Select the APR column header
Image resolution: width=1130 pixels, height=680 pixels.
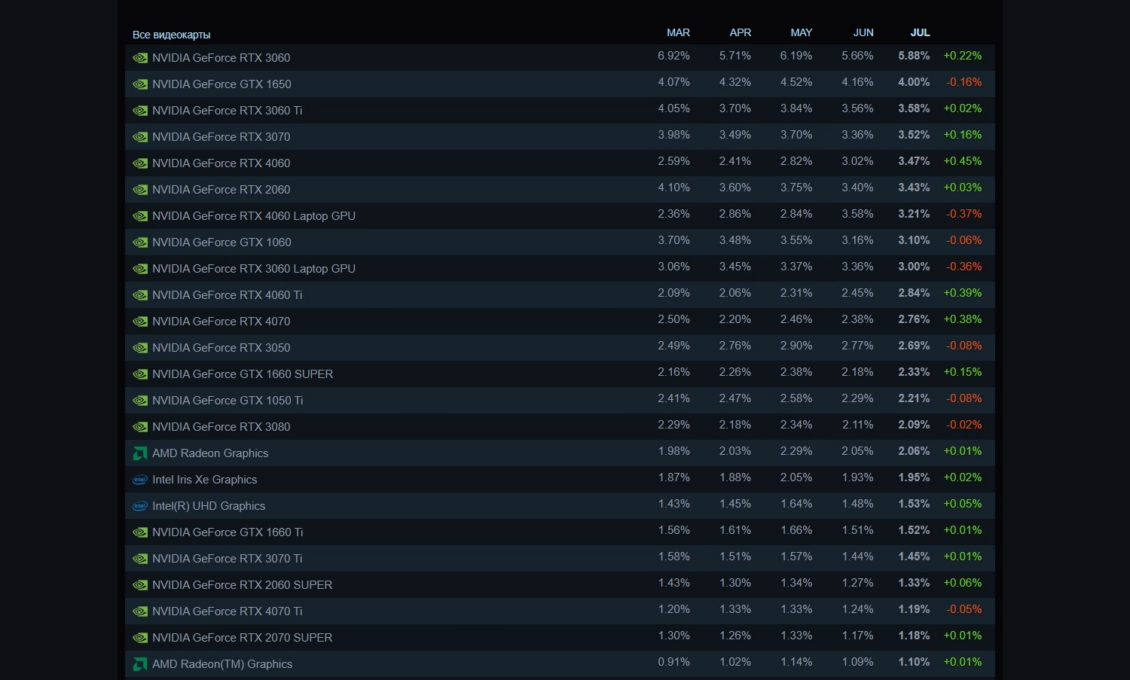click(740, 32)
